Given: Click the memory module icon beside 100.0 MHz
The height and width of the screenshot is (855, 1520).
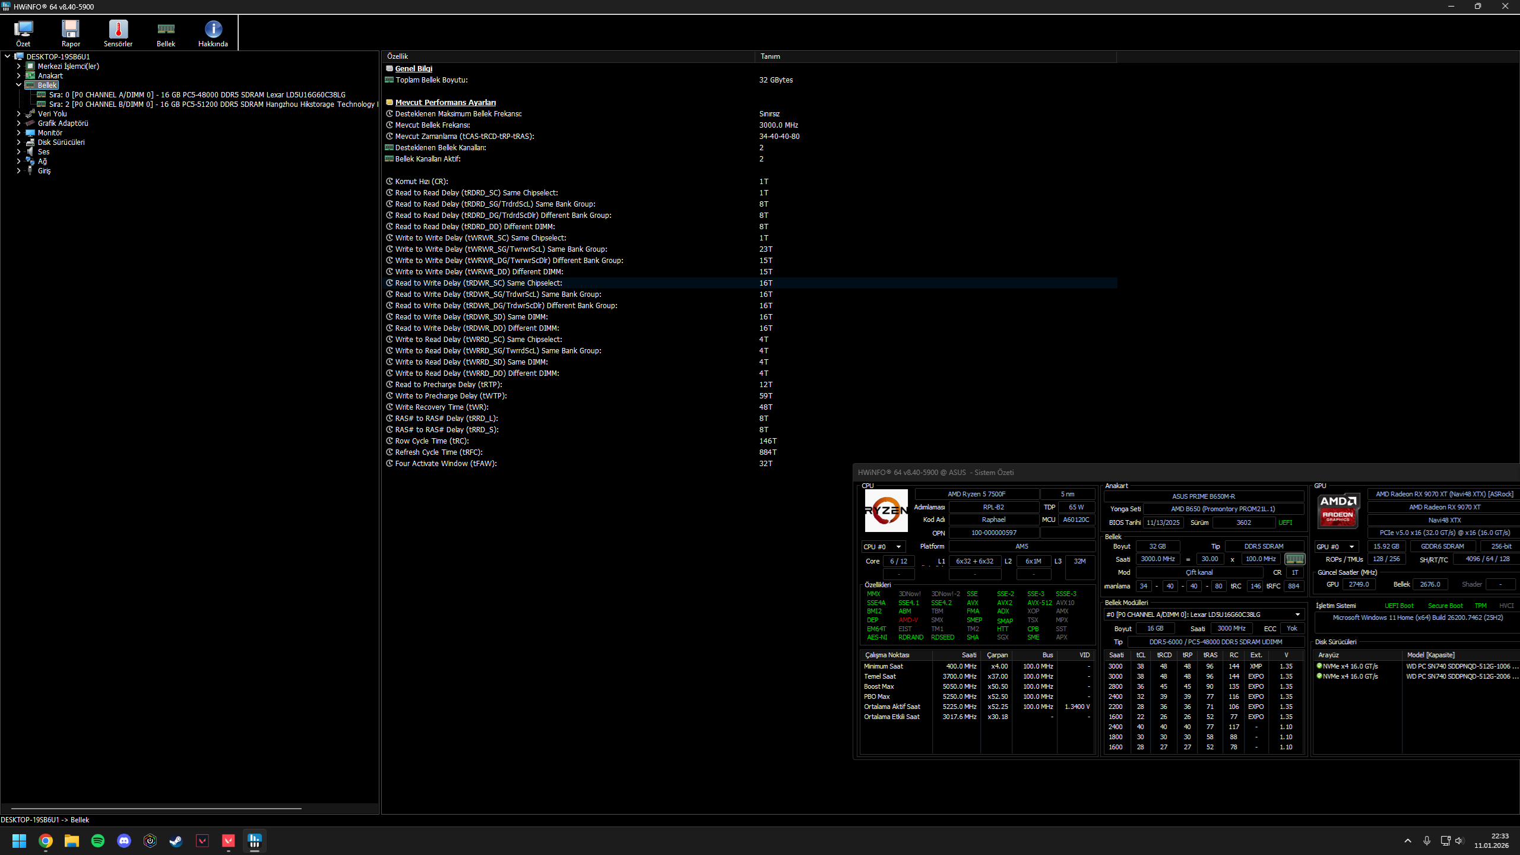Looking at the screenshot, I should point(1294,559).
